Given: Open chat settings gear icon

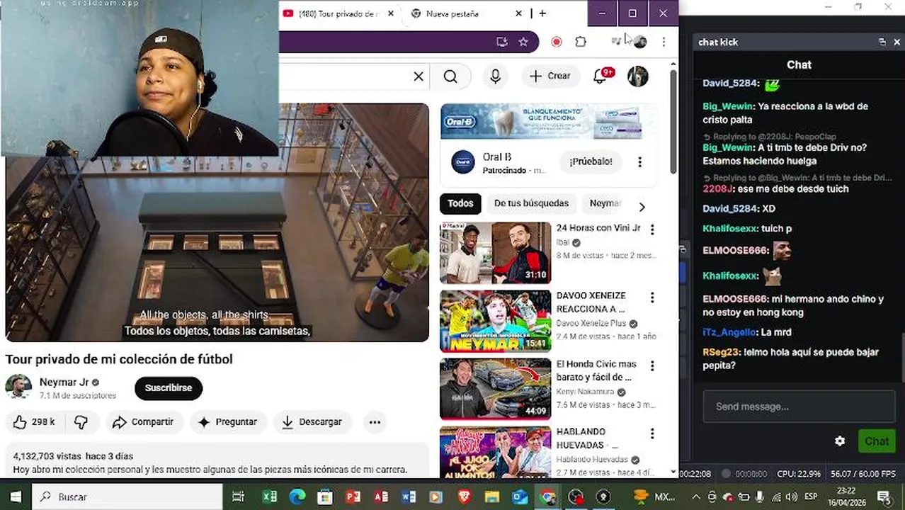Looking at the screenshot, I should click(840, 441).
